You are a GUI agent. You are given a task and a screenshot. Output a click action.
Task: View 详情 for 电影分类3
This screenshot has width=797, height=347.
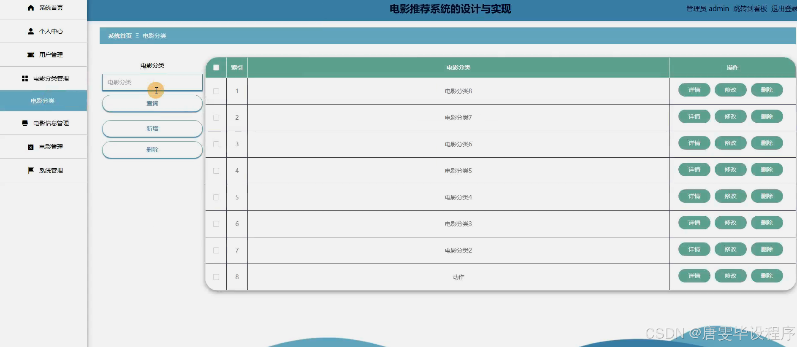click(694, 223)
